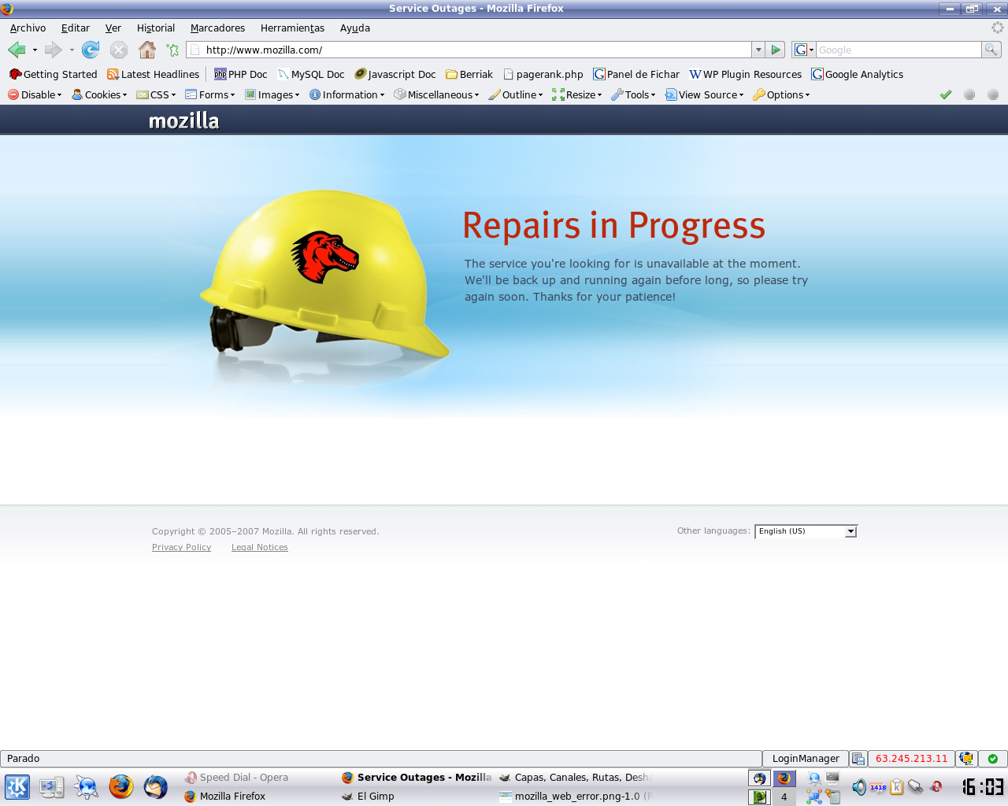Click the Forward arrow button
This screenshot has width=1008, height=806.
(x=53, y=50)
